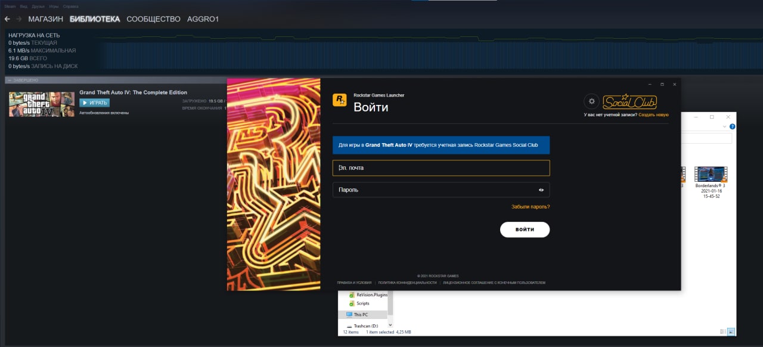Open the Игры menu in Steam
Screen dimensions: 763x347
(54, 5)
